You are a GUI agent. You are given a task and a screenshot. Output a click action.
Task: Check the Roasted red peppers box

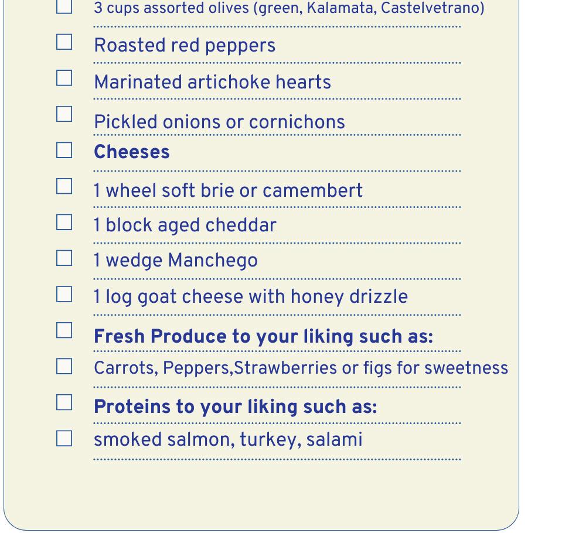tap(64, 42)
